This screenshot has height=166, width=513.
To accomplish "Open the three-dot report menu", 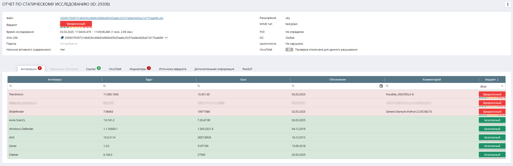I will [507, 4].
